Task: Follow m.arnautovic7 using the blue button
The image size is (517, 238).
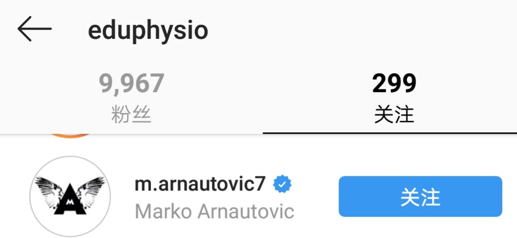Action: click(420, 196)
